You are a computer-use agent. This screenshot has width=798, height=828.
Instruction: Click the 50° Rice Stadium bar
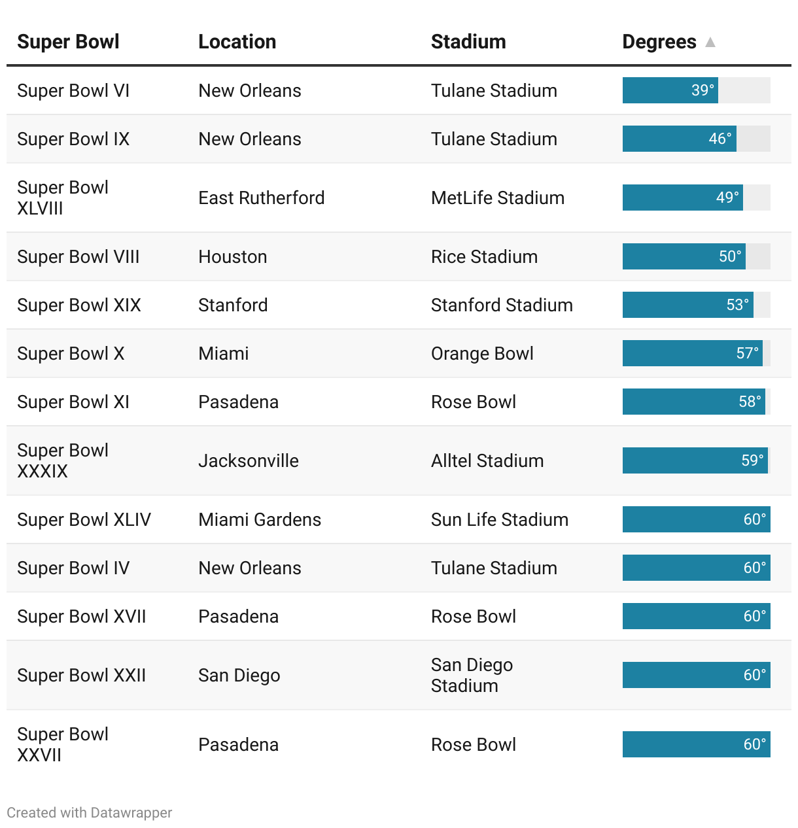[684, 256]
